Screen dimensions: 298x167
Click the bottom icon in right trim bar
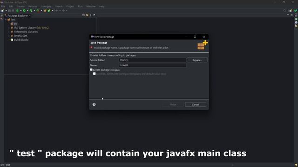click(296, 26)
